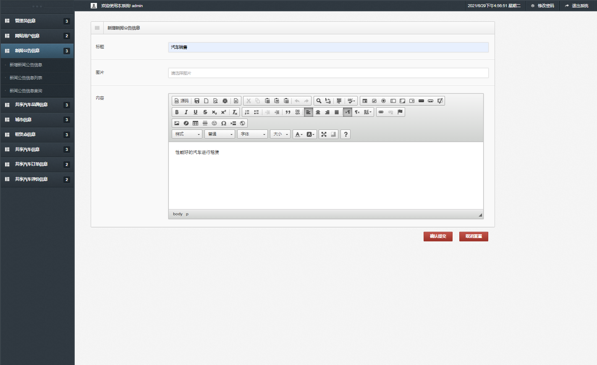Apply subscript formatting
Image resolution: width=597 pixels, height=365 pixels.
coord(214,112)
